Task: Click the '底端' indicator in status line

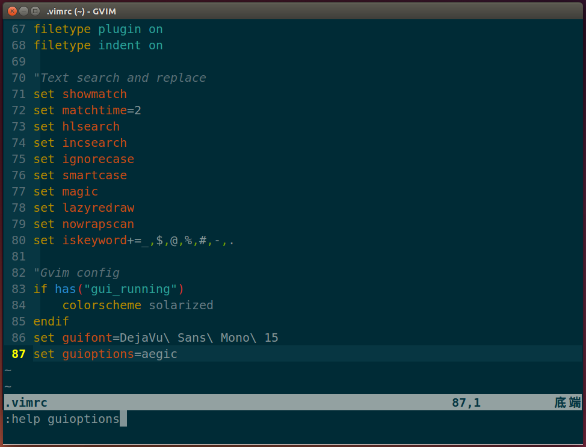Action: 567,402
